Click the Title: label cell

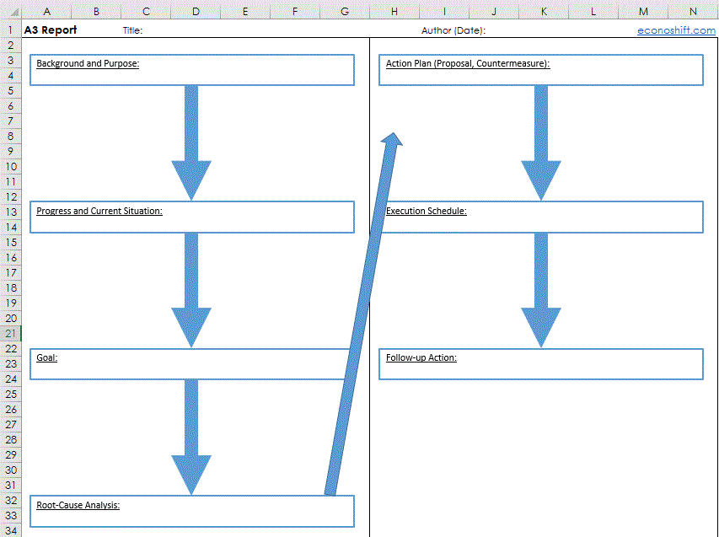coord(133,30)
